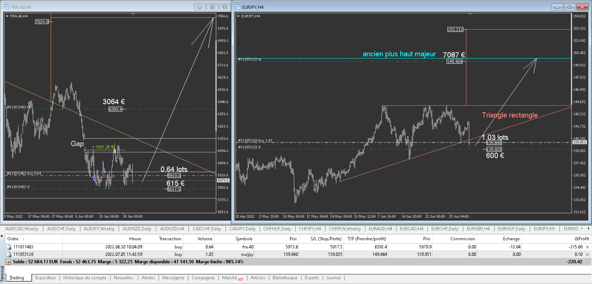Sort orders by the Ordre column header

click(x=13, y=239)
